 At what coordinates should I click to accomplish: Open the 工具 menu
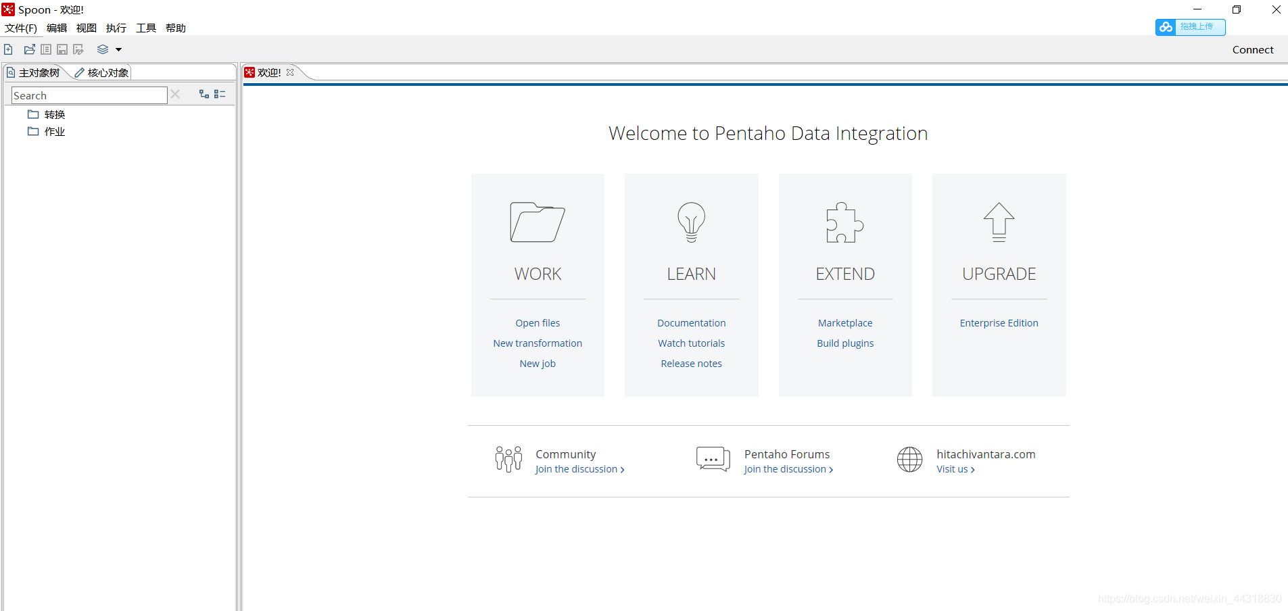tap(146, 28)
